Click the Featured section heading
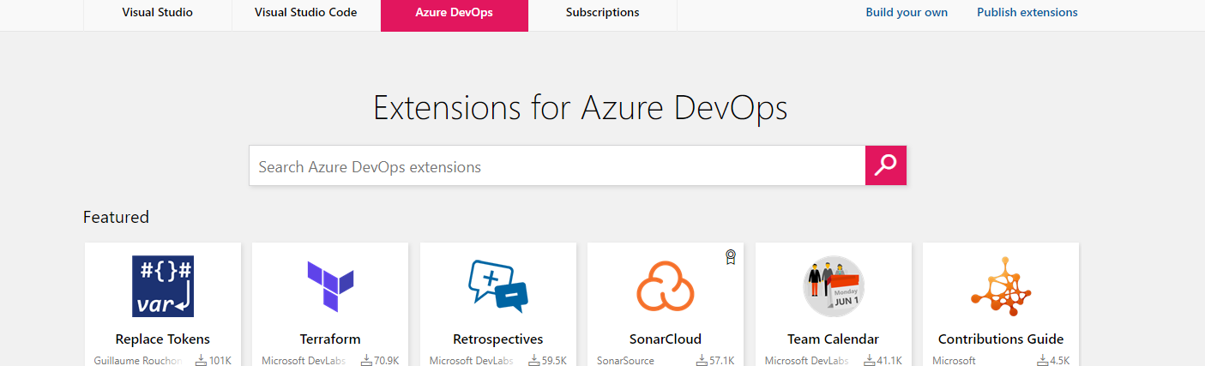Image resolution: width=1205 pixels, height=366 pixels. [x=116, y=217]
